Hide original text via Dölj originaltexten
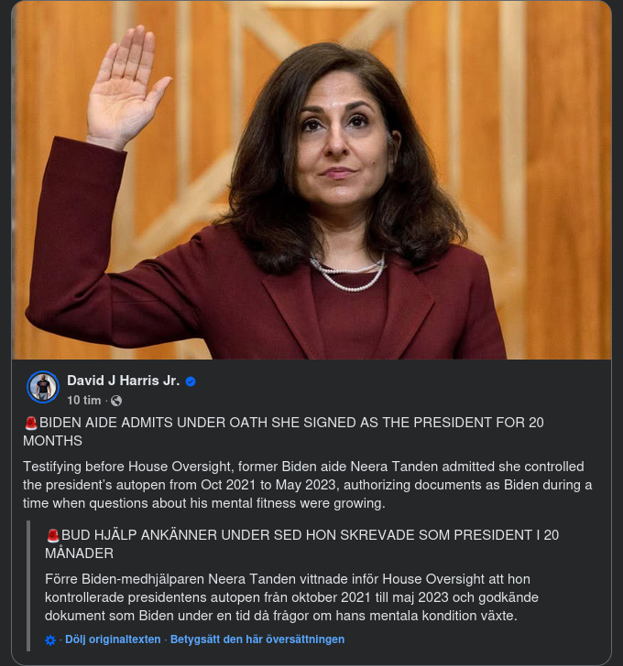623x666 pixels. tap(113, 639)
